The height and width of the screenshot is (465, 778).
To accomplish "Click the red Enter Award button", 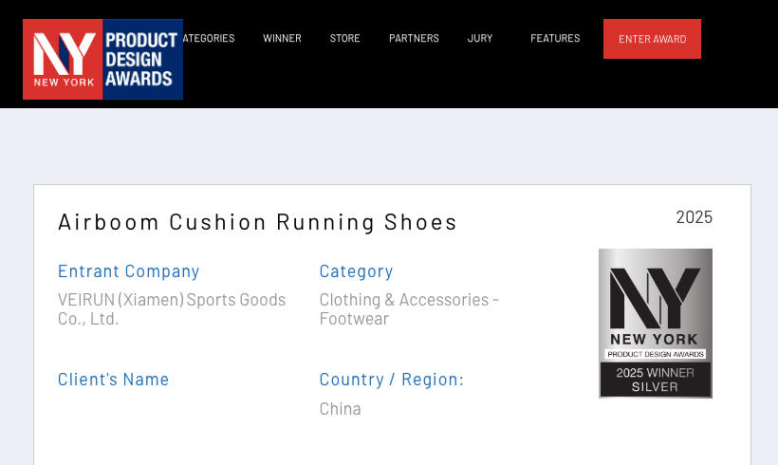I will click(652, 39).
